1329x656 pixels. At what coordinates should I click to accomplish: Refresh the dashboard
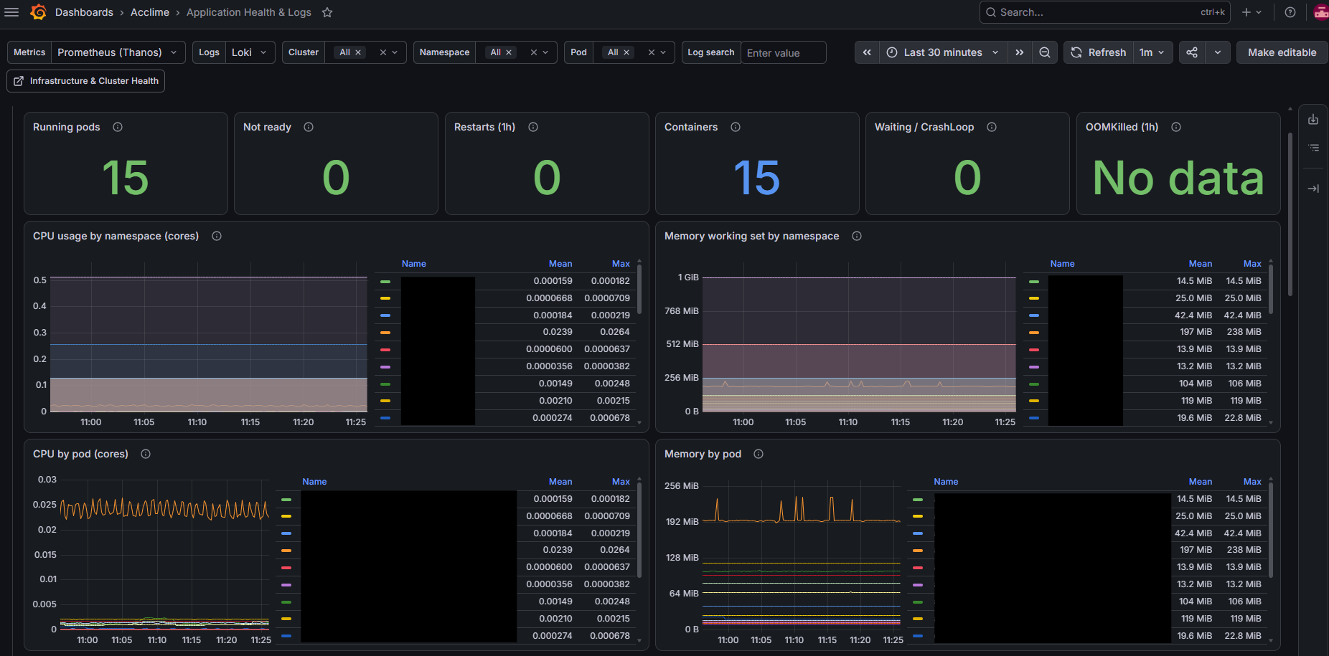click(x=1099, y=52)
